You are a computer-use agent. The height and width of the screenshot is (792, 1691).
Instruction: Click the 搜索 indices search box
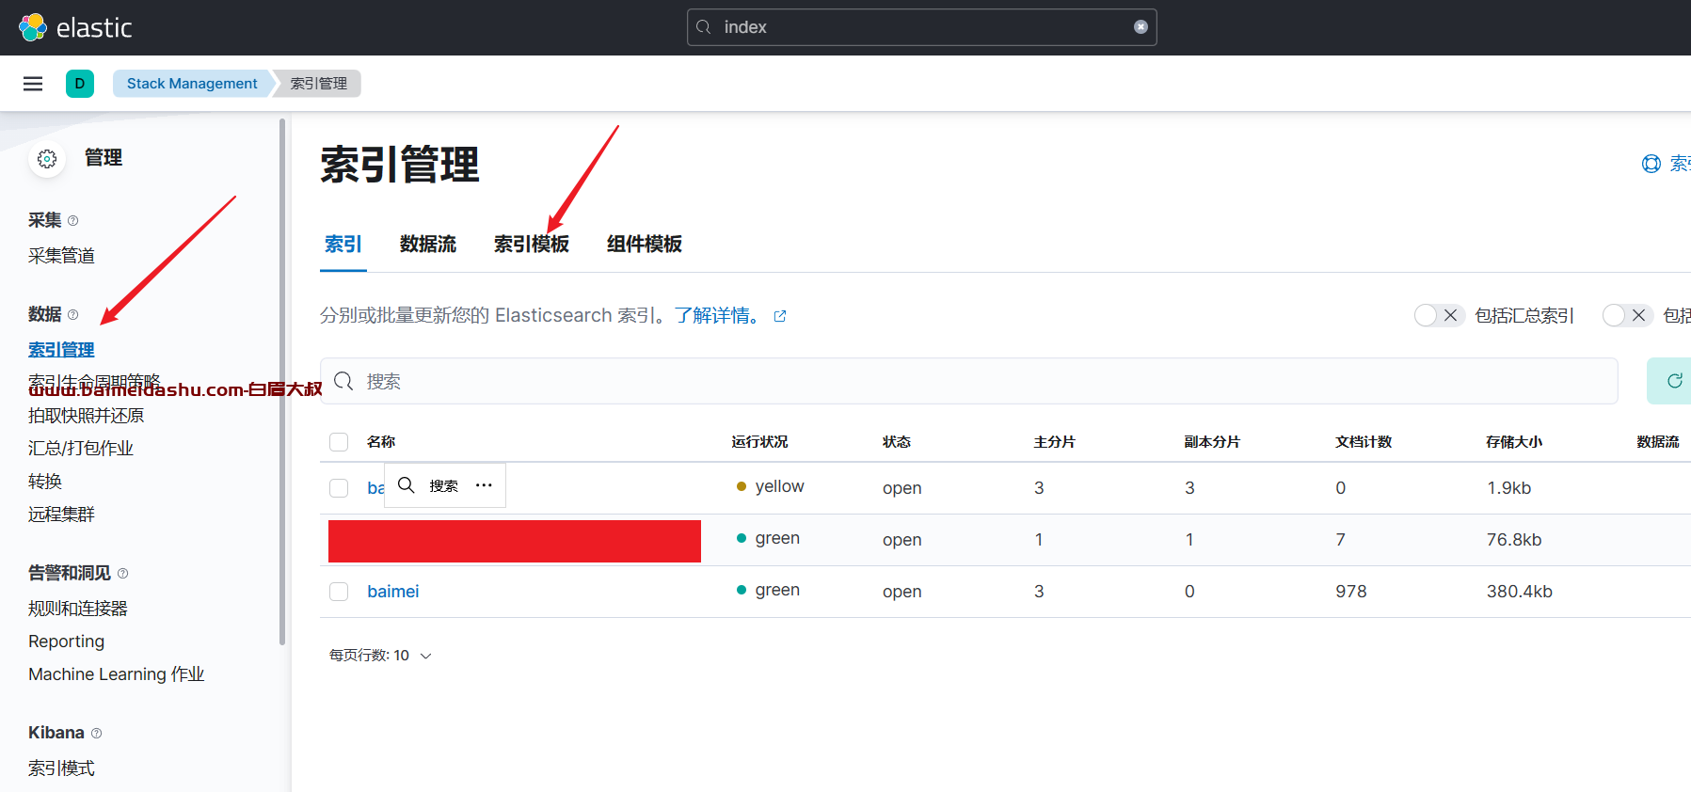[969, 381]
